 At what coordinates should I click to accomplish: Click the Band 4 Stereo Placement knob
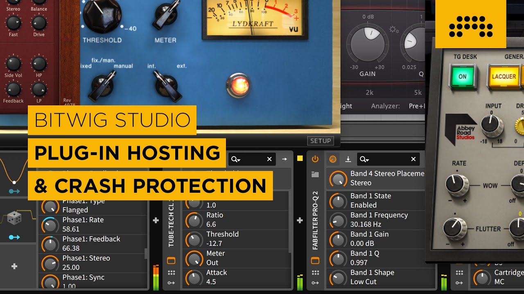point(338,179)
